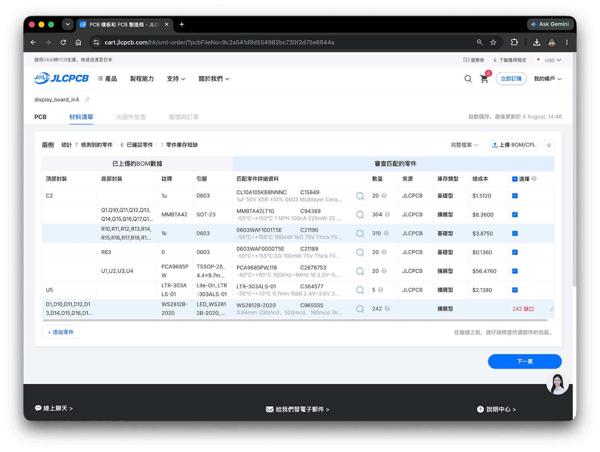Open the 說明中心 link
Viewport: 600px width, 452px height.
coord(496,409)
